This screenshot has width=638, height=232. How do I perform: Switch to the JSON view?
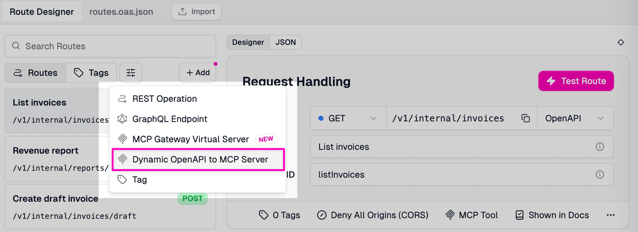click(x=286, y=42)
